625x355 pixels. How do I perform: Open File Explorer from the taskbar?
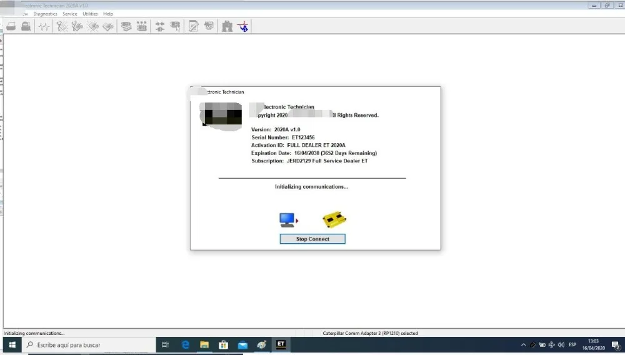pyautogui.click(x=204, y=345)
